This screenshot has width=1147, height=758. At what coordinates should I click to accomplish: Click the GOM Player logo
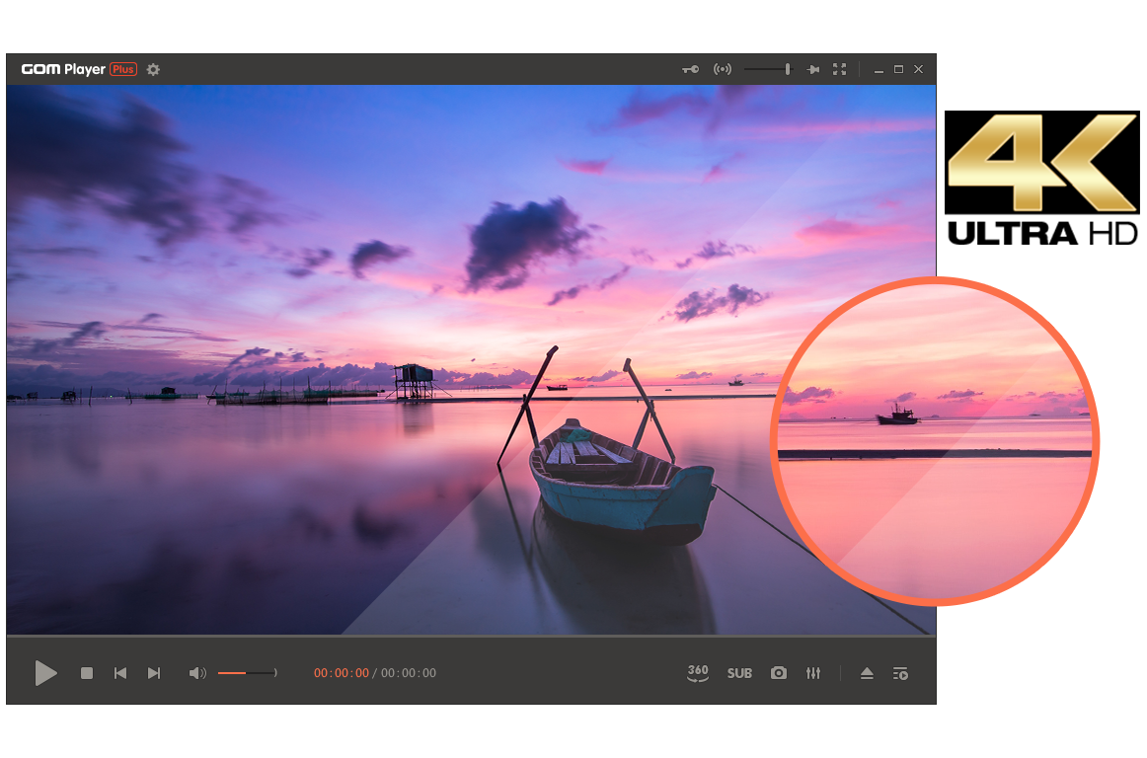[x=64, y=69]
